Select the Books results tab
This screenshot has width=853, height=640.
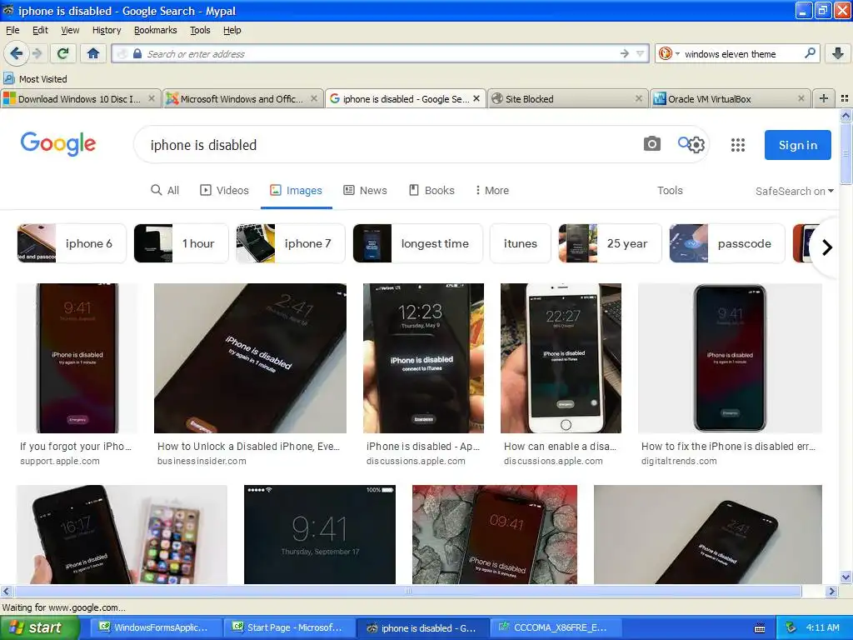pos(431,191)
